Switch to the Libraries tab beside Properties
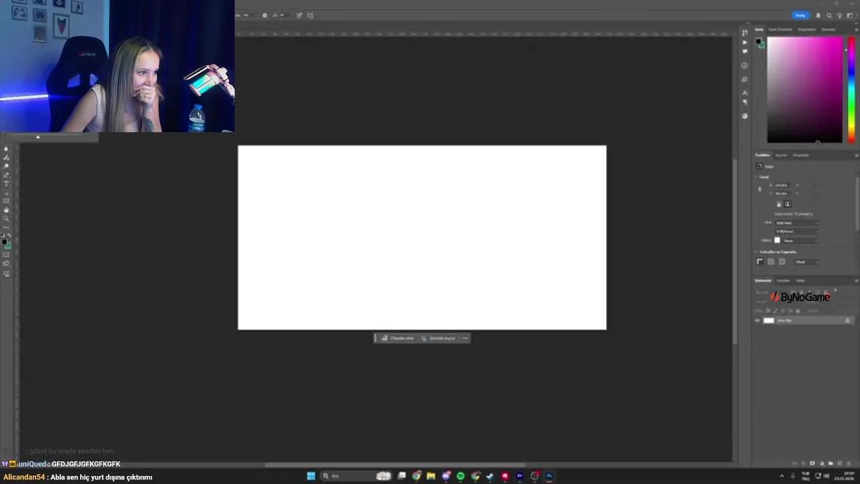The height and width of the screenshot is (484, 860). coord(801,155)
